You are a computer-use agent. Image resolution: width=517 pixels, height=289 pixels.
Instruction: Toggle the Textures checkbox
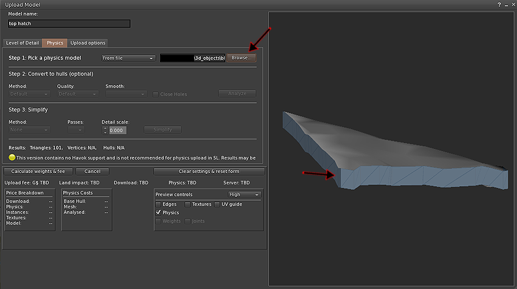[188, 204]
